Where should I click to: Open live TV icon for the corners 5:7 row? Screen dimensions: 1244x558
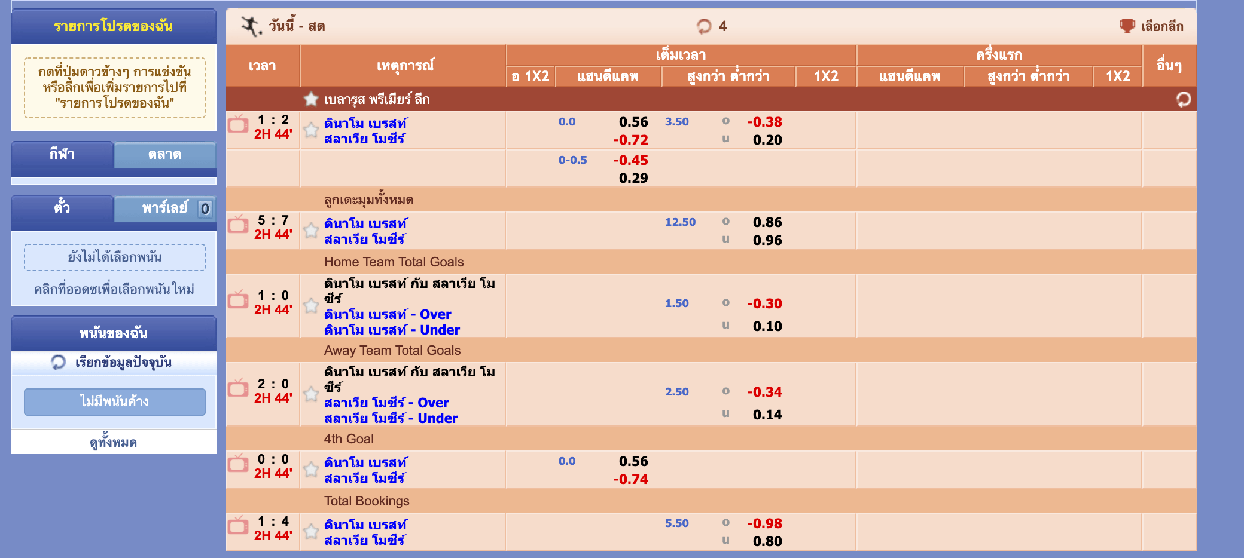pyautogui.click(x=238, y=225)
